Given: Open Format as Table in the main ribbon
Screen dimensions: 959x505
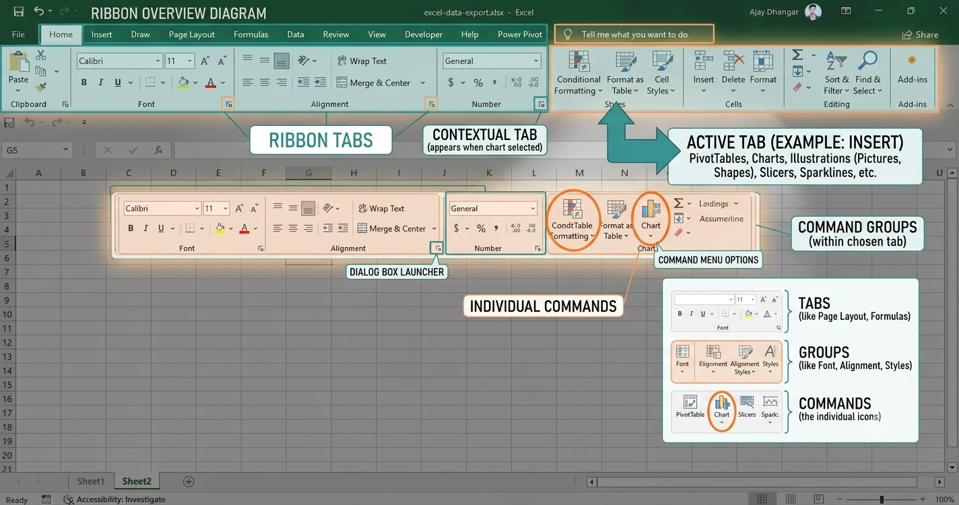Looking at the screenshot, I should coord(625,73).
